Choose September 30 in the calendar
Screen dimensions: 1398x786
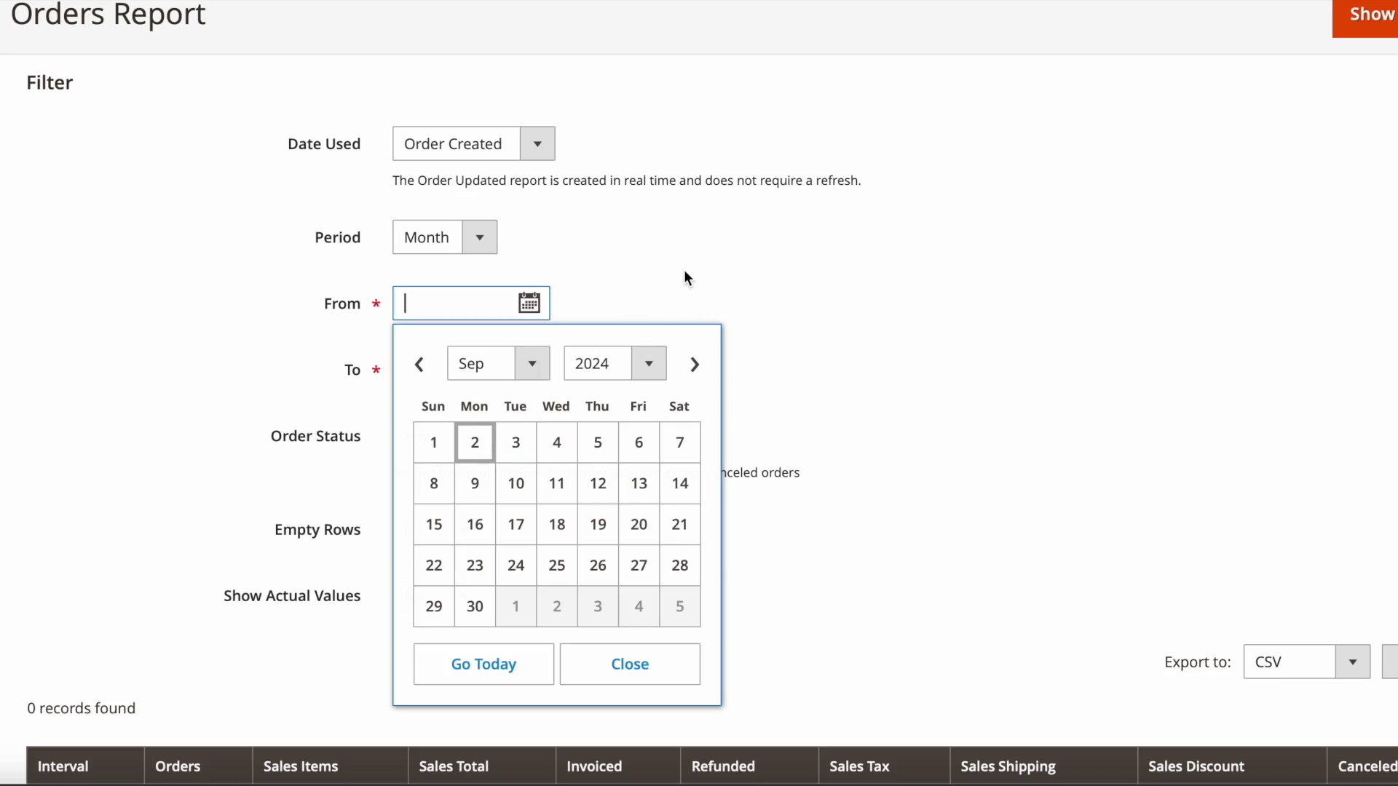tap(475, 606)
